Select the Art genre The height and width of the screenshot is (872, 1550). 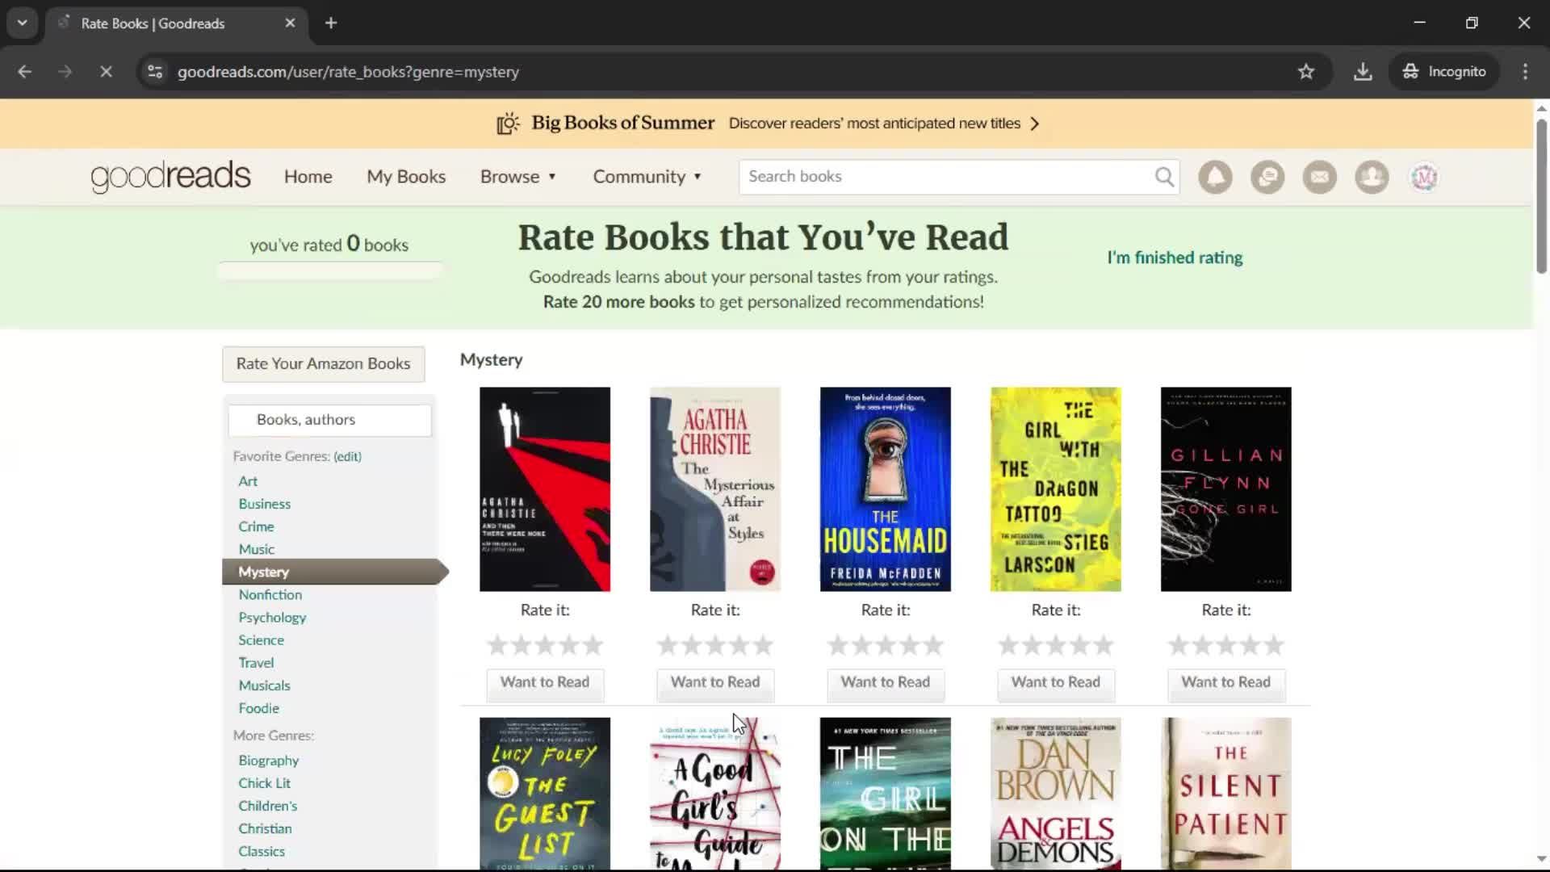click(x=248, y=481)
